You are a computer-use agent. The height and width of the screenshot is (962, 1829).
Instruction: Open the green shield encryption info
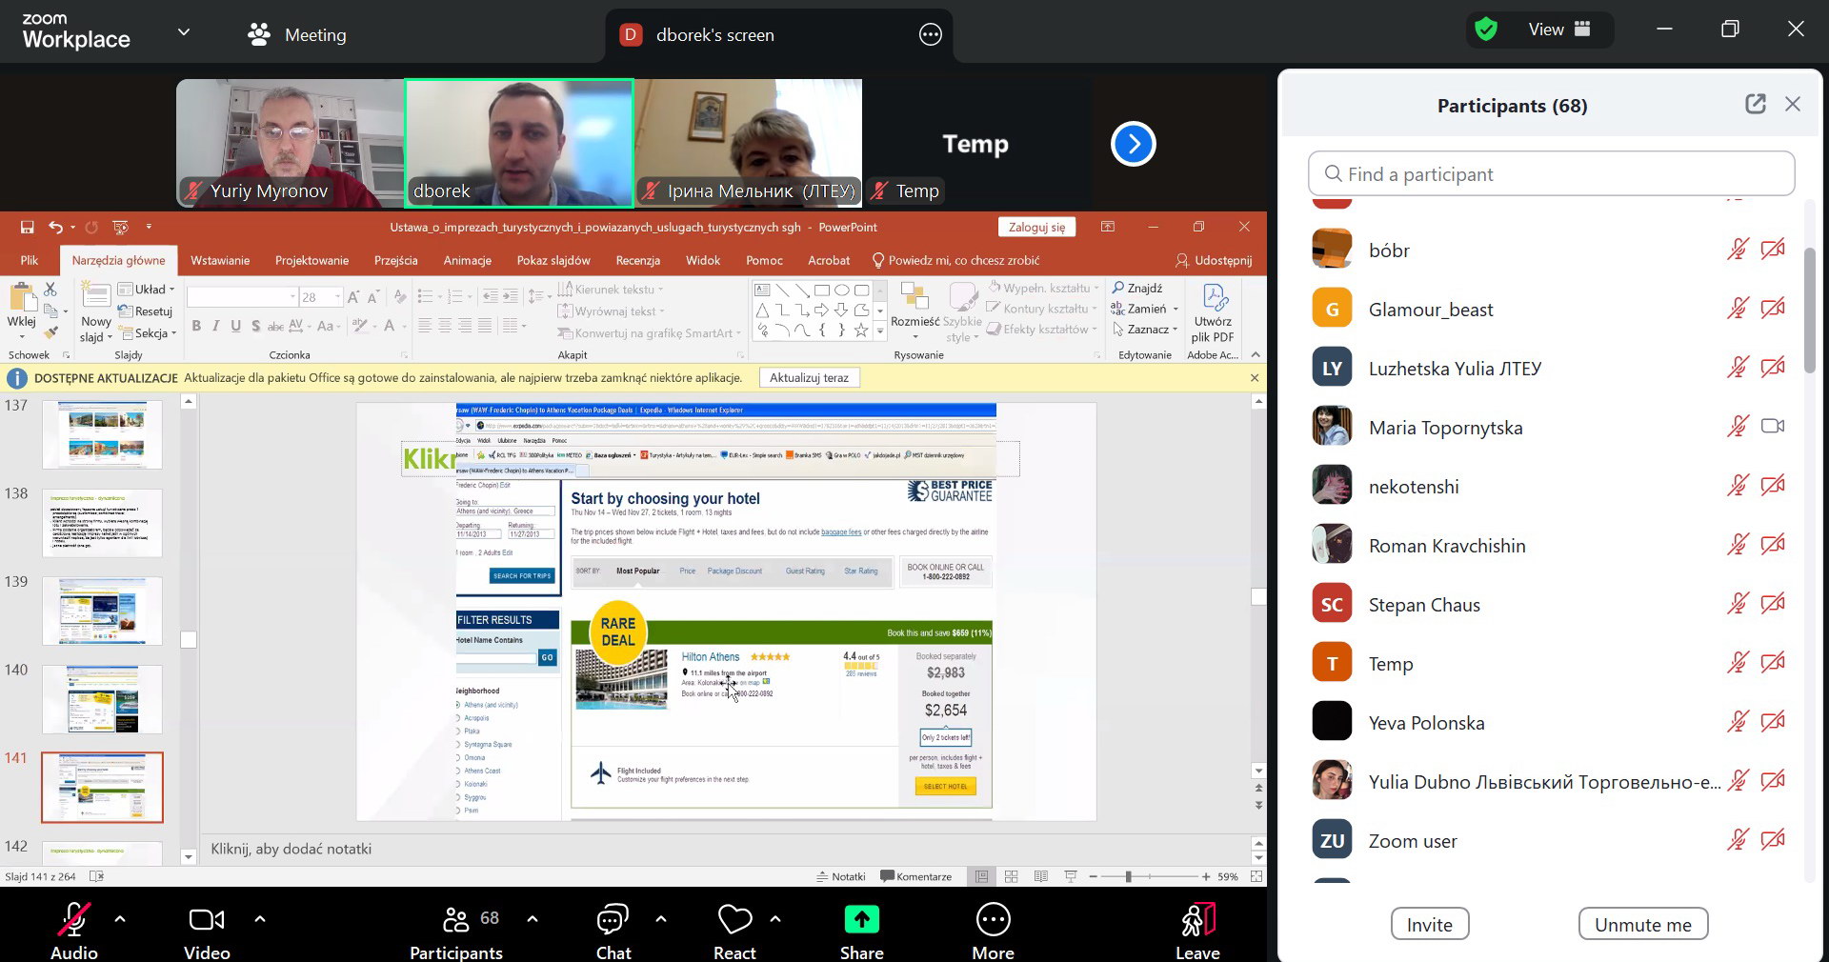[x=1486, y=30]
